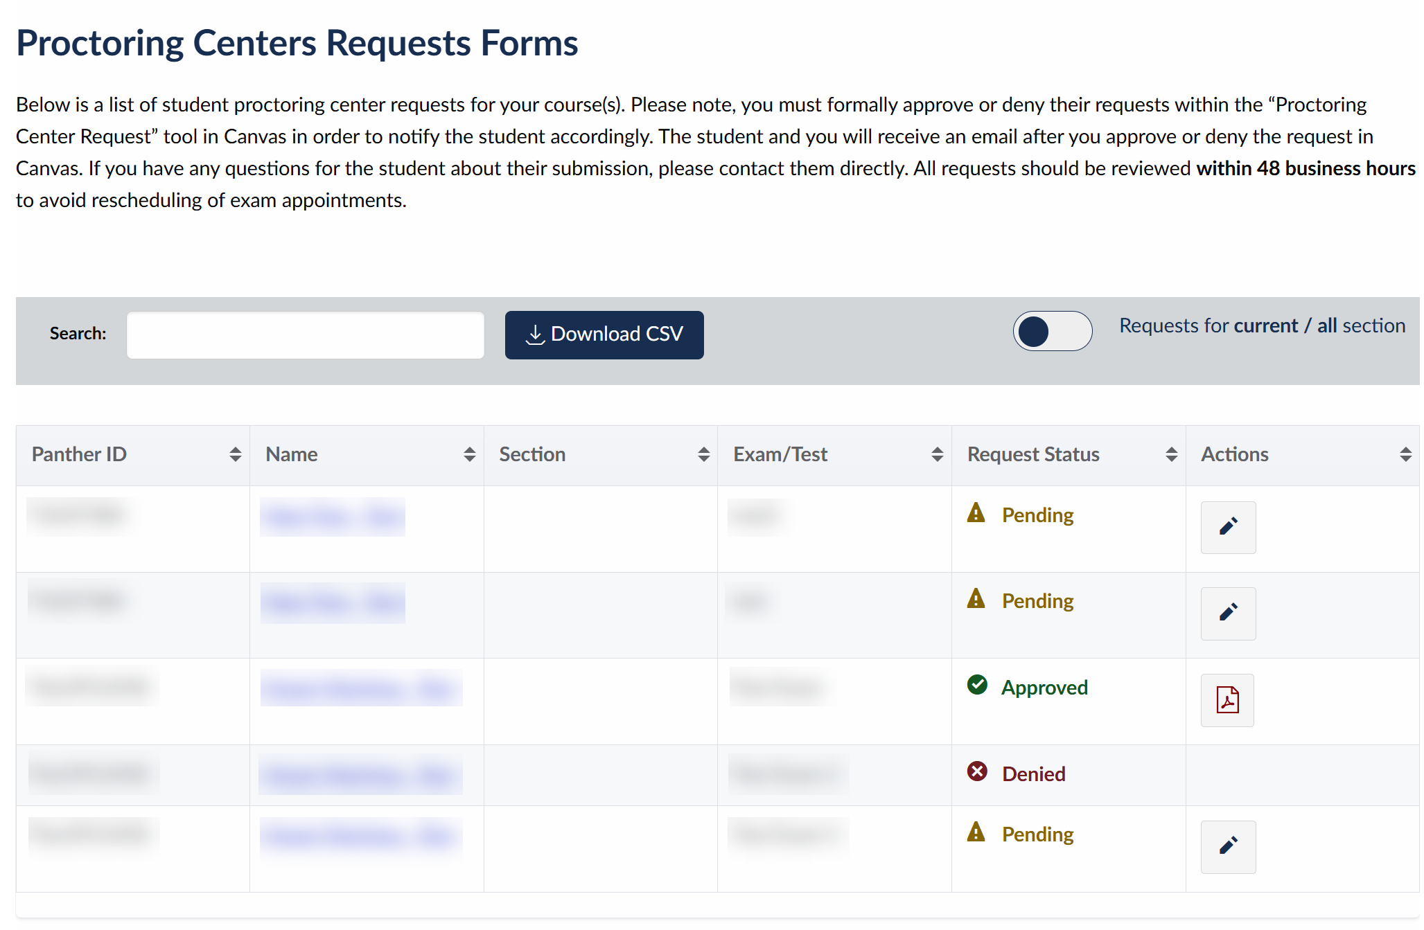Open the first student's name link

point(332,517)
